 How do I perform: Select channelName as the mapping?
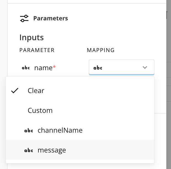(x=60, y=130)
